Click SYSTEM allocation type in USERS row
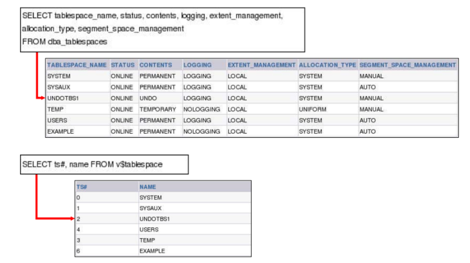This screenshot has height=263, width=470. (311, 120)
